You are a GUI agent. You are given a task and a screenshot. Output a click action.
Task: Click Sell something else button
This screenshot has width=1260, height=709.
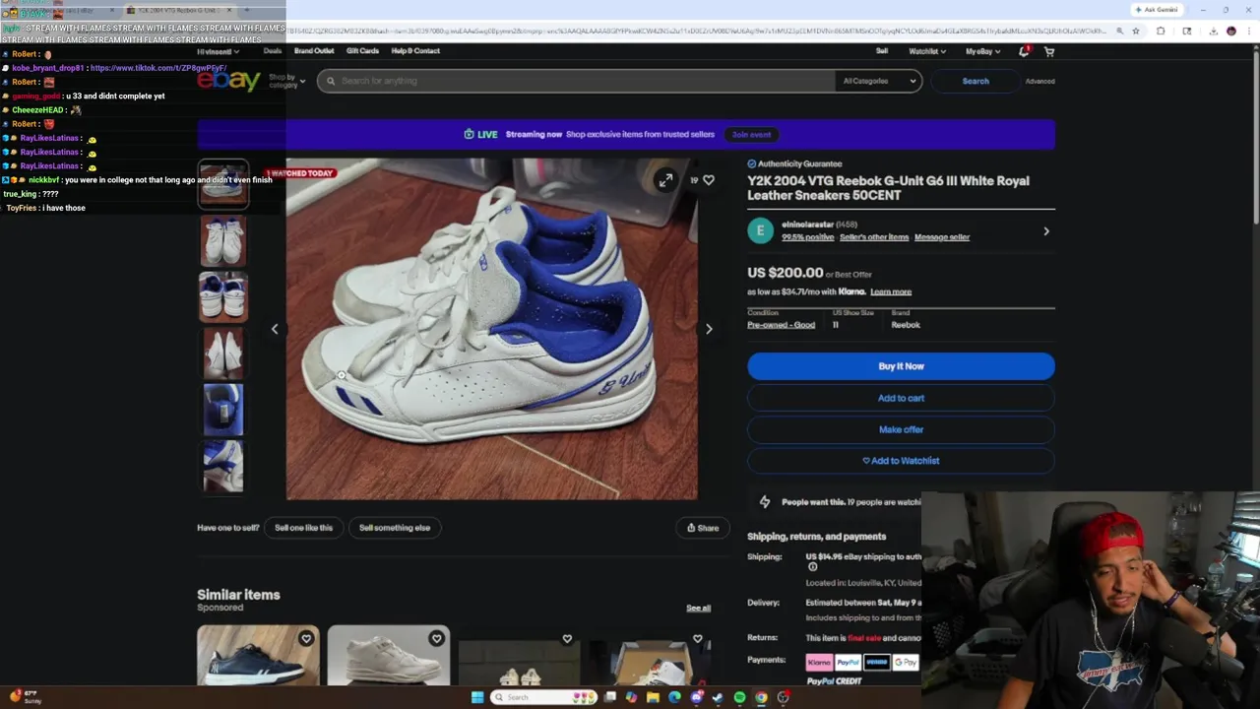tap(395, 528)
